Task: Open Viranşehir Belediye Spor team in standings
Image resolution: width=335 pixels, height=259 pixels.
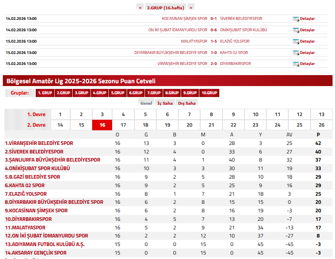Action: pyautogui.click(x=39, y=143)
